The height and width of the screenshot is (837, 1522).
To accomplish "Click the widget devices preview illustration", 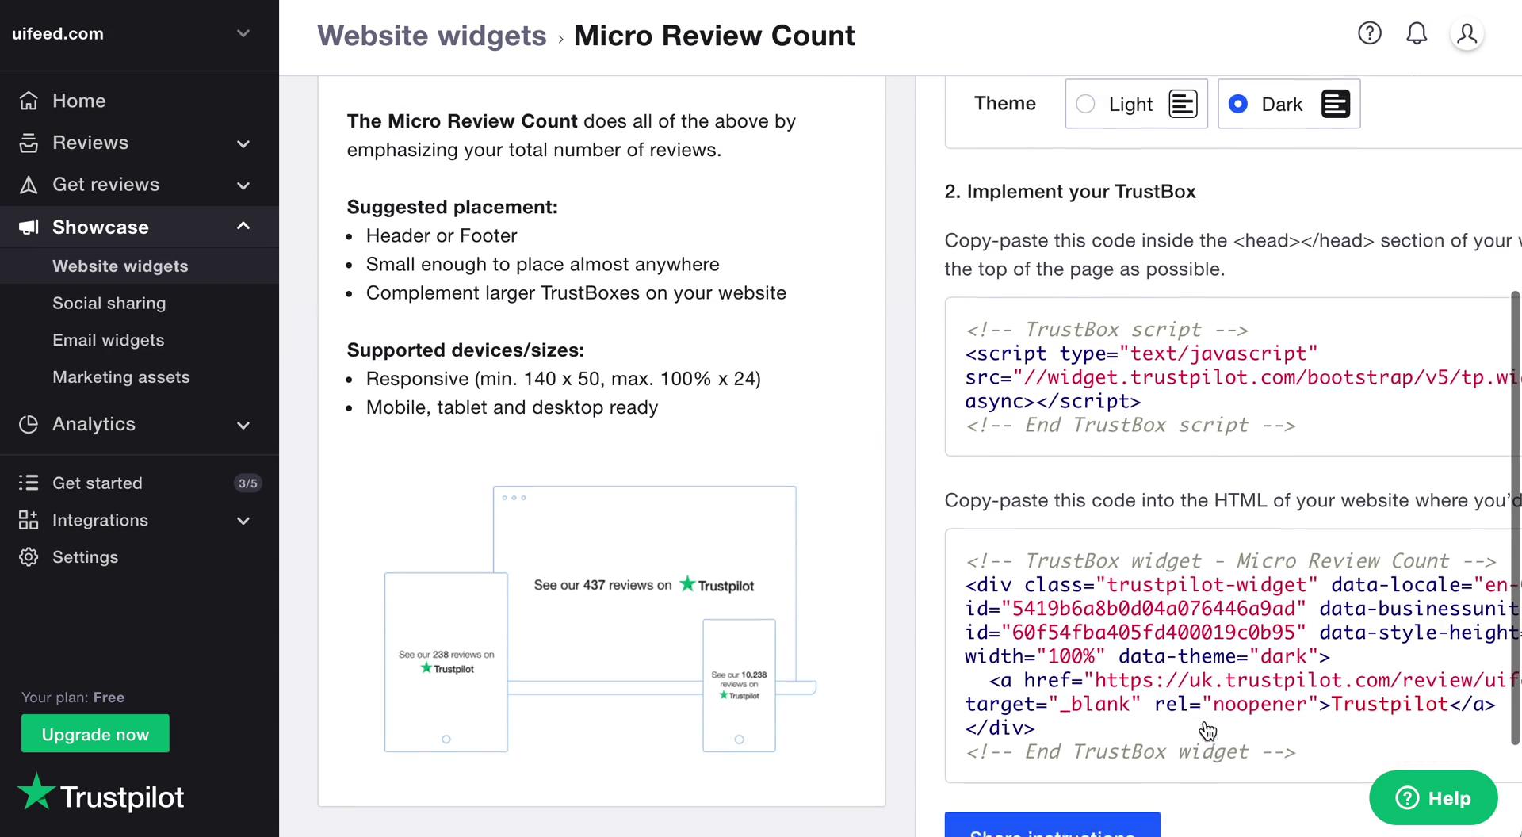I will coord(600,619).
